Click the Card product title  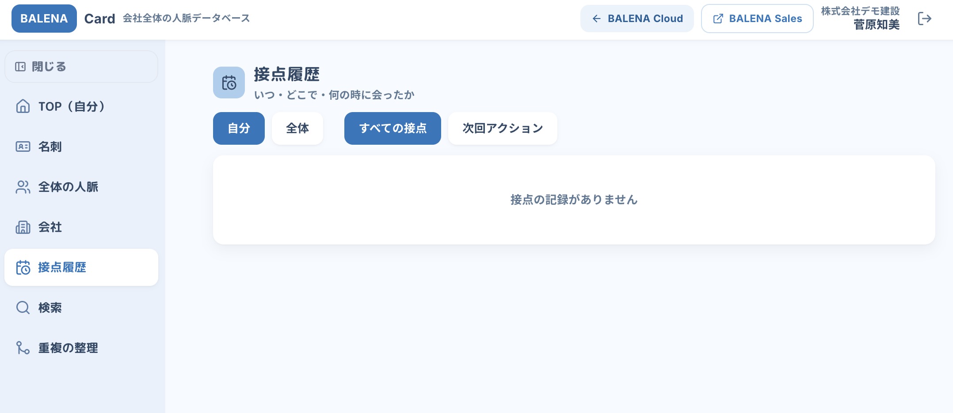pos(99,19)
